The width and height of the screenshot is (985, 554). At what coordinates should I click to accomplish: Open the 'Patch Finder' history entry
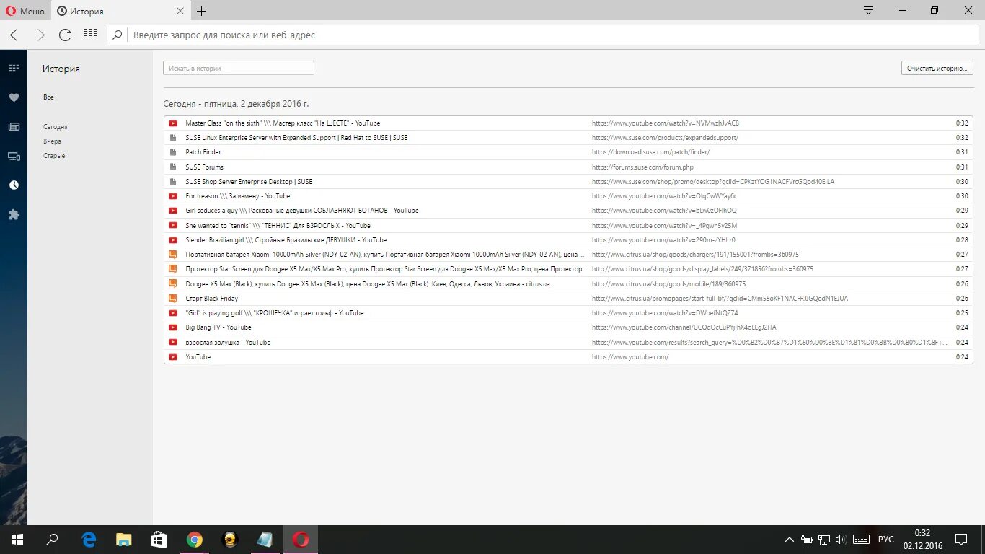coord(568,152)
